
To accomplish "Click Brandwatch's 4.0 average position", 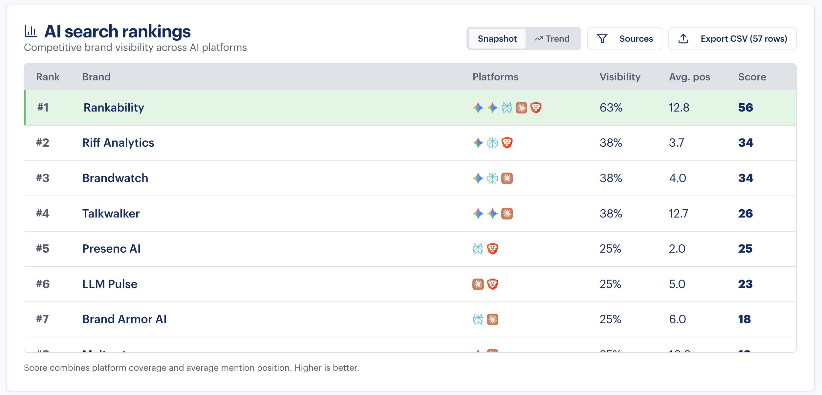I will [x=677, y=178].
